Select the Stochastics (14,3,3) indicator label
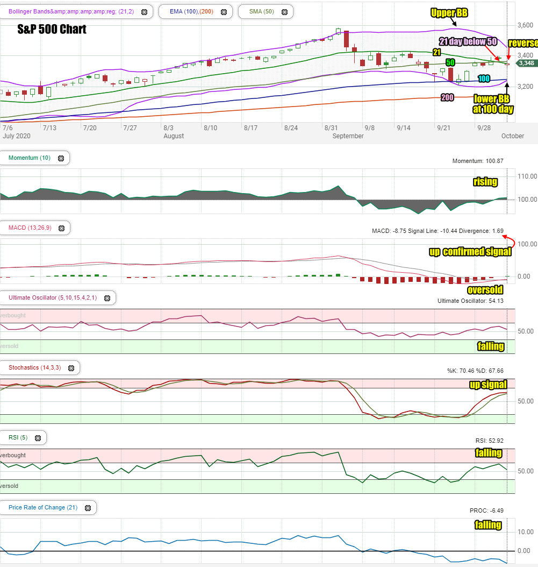 point(35,367)
